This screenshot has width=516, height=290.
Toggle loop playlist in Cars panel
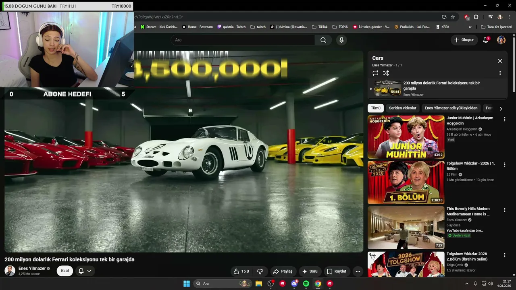pos(375,73)
